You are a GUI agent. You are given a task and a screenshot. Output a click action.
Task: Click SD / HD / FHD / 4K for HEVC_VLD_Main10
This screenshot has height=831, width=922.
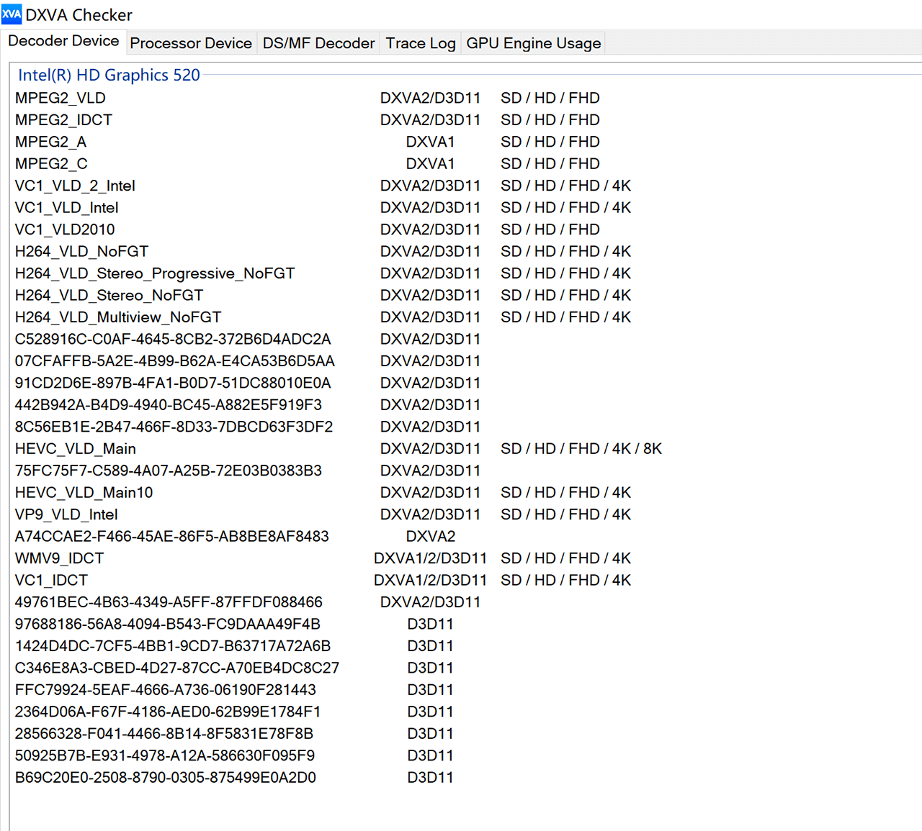566,493
